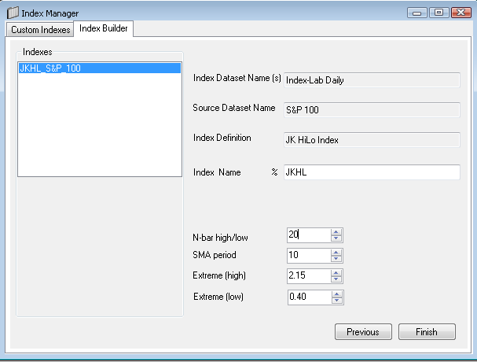Increase the Extreme (high) value
The image size is (477, 362).
point(336,273)
